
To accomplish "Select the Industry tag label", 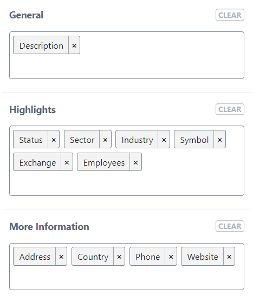I will 137,139.
